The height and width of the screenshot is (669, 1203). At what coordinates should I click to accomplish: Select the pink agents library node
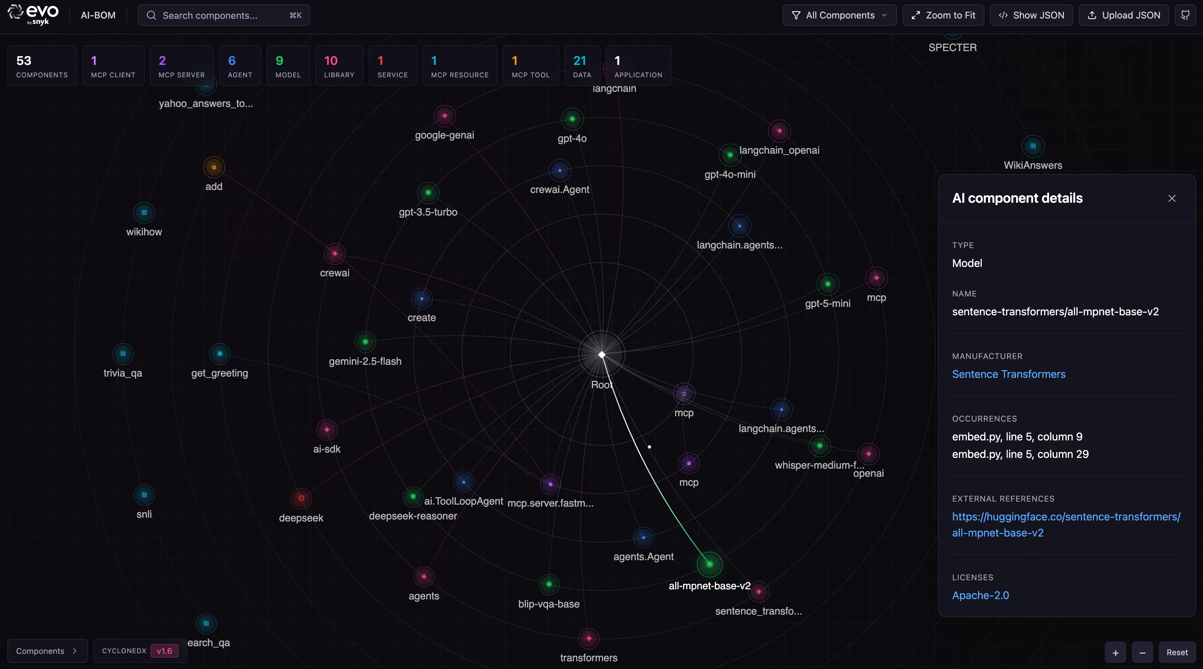[x=424, y=577]
